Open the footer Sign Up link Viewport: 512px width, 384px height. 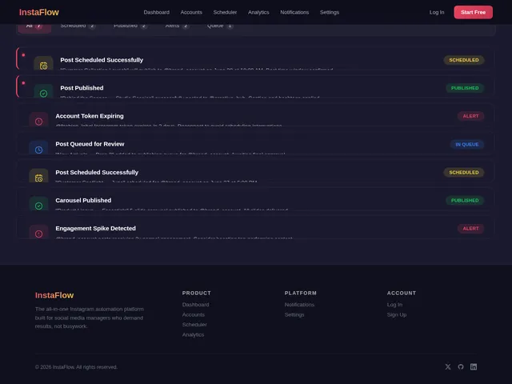[x=397, y=314]
